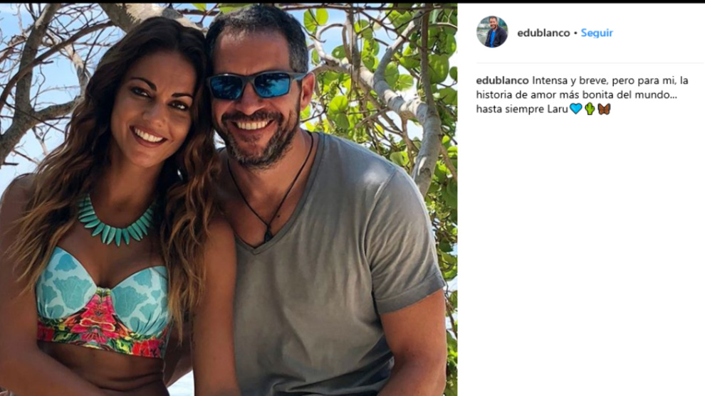Click the orange butterfly emoji in caption
Screen dimensions: 705x396
[x=604, y=109]
